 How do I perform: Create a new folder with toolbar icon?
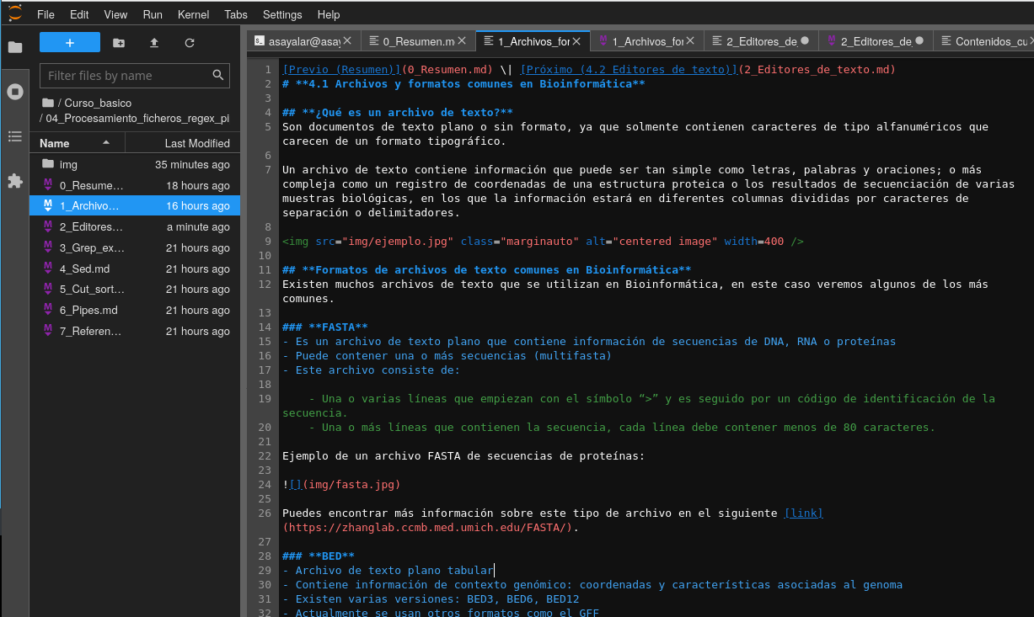[x=119, y=42]
